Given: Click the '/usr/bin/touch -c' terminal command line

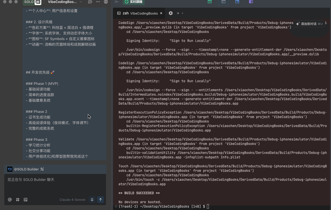Looking at the screenshot, I should pyautogui.click(x=223, y=182).
